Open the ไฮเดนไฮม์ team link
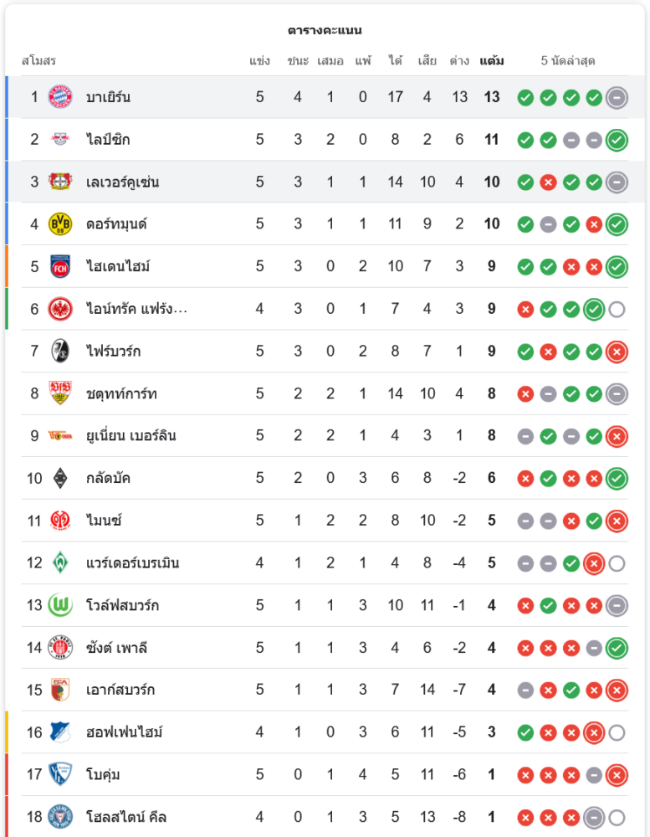650x837 pixels. coord(118,267)
